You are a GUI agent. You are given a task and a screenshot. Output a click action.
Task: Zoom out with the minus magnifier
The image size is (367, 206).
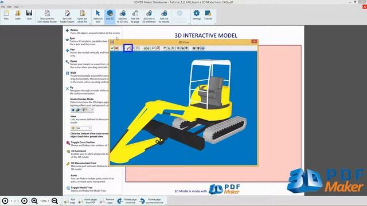click(55, 201)
